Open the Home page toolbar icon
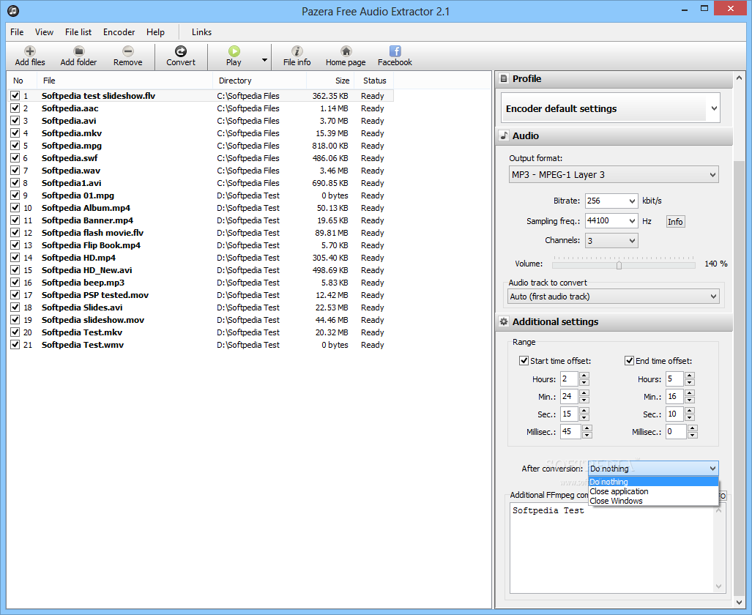Screen dimensions: 752x615 point(346,51)
